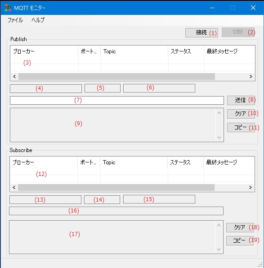Open the ヘルプ menu
The image size is (264, 268).
point(38,20)
